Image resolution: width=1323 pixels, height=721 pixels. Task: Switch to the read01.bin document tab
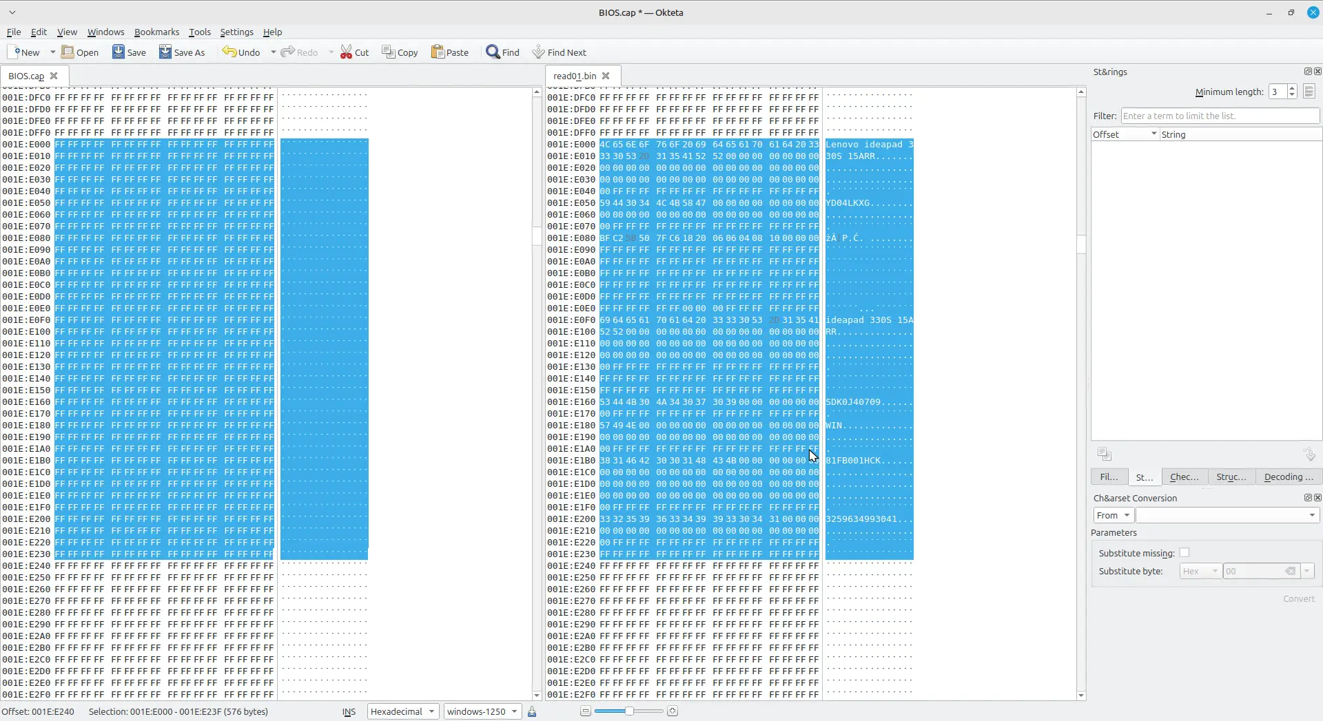(575, 76)
